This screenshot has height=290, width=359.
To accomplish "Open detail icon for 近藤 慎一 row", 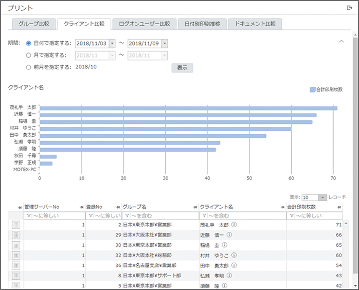I will pyautogui.click(x=16, y=235).
